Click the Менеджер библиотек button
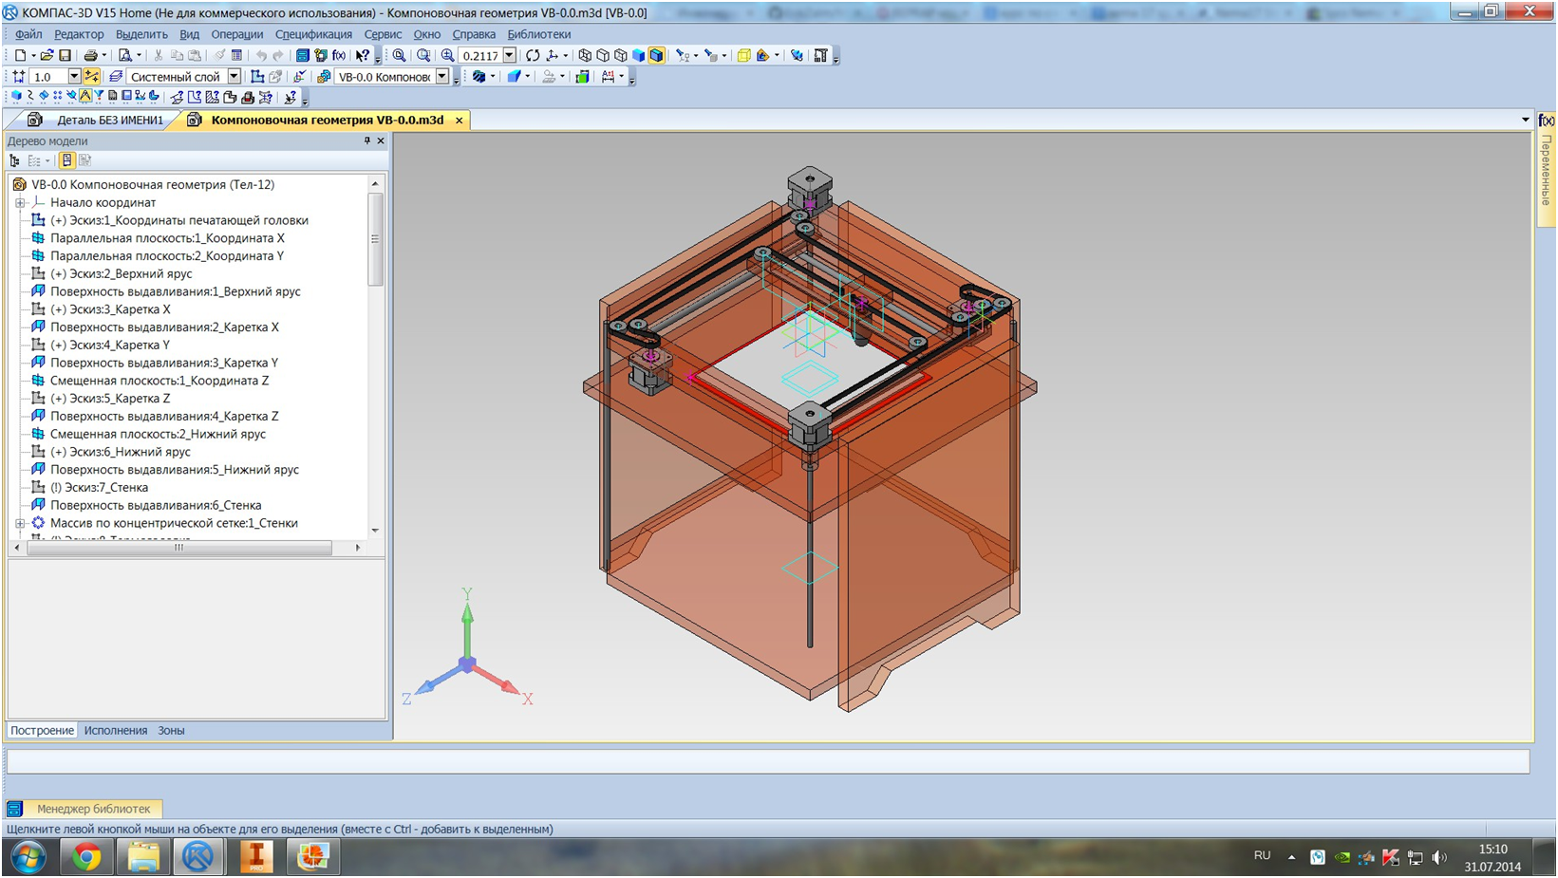Image resolution: width=1558 pixels, height=878 pixels. pos(93,809)
